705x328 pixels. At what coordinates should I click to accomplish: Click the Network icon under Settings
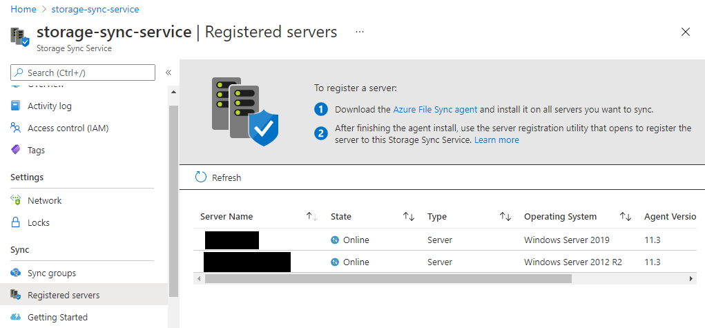click(16, 201)
